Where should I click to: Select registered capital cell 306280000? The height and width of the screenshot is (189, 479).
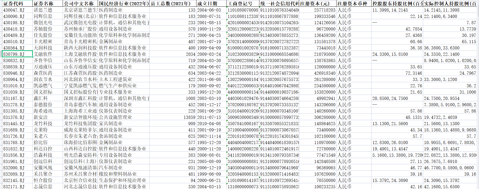coord(318,117)
